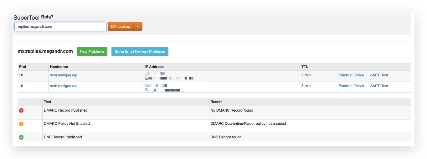This screenshot has height=159, width=427.
Task: Click the Find Problems button
Action: [x=92, y=51]
